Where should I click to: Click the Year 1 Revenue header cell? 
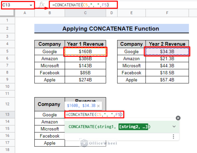(85, 44)
